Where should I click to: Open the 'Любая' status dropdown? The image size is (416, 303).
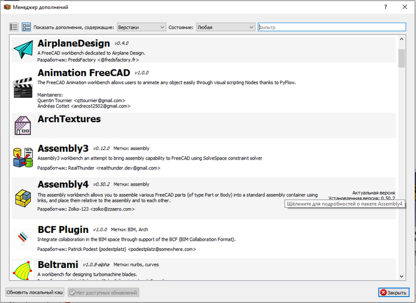point(225,27)
